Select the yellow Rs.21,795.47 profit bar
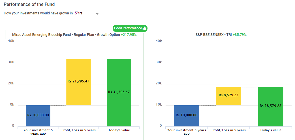Viewport: 295px width, 140px height. (78, 82)
